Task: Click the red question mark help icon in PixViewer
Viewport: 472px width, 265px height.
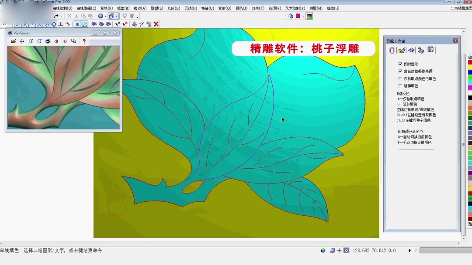Action: [84, 41]
